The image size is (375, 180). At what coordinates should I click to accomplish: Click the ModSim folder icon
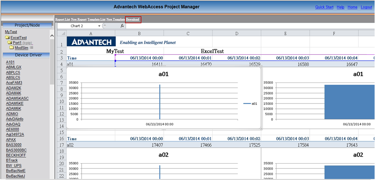tap(12, 47)
